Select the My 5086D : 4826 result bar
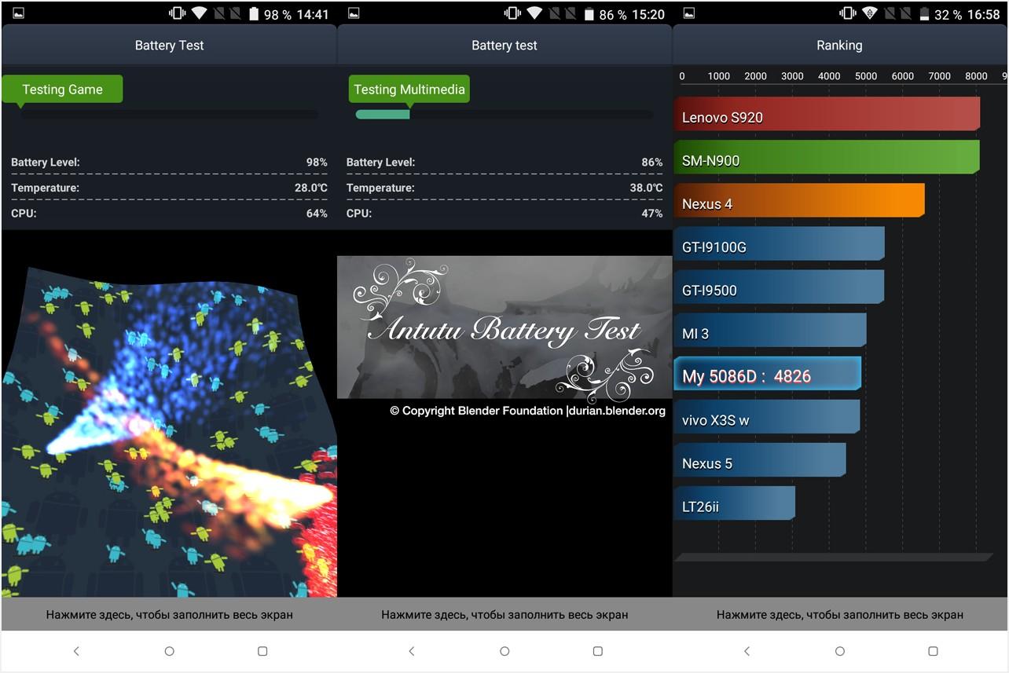The image size is (1009, 673). 767,375
